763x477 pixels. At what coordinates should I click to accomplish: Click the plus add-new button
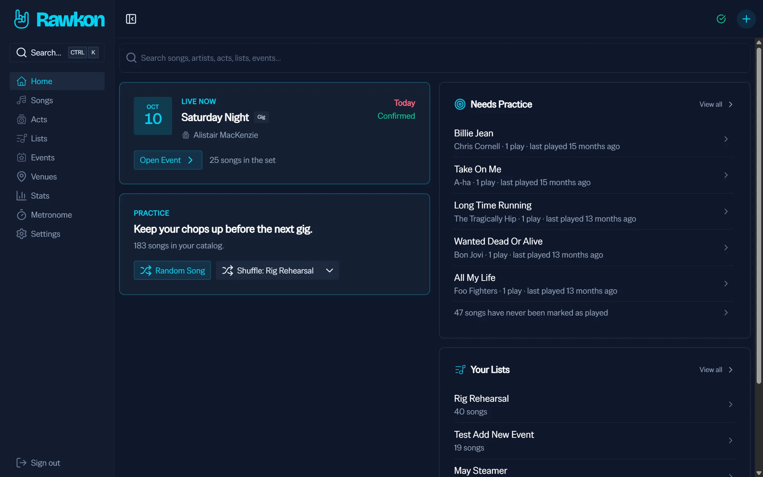(x=746, y=19)
